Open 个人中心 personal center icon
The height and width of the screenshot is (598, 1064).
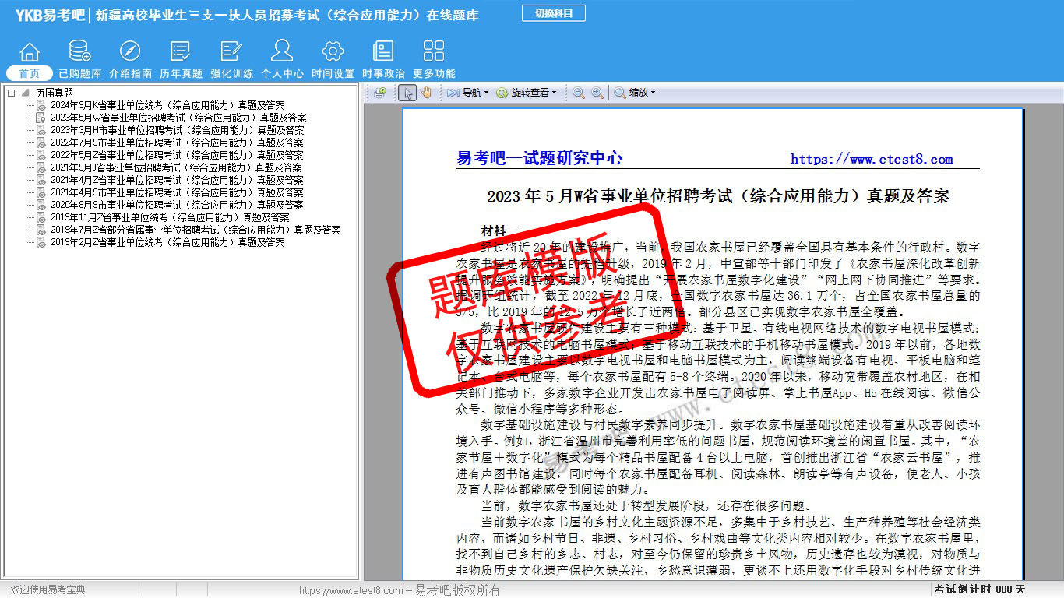tap(282, 52)
